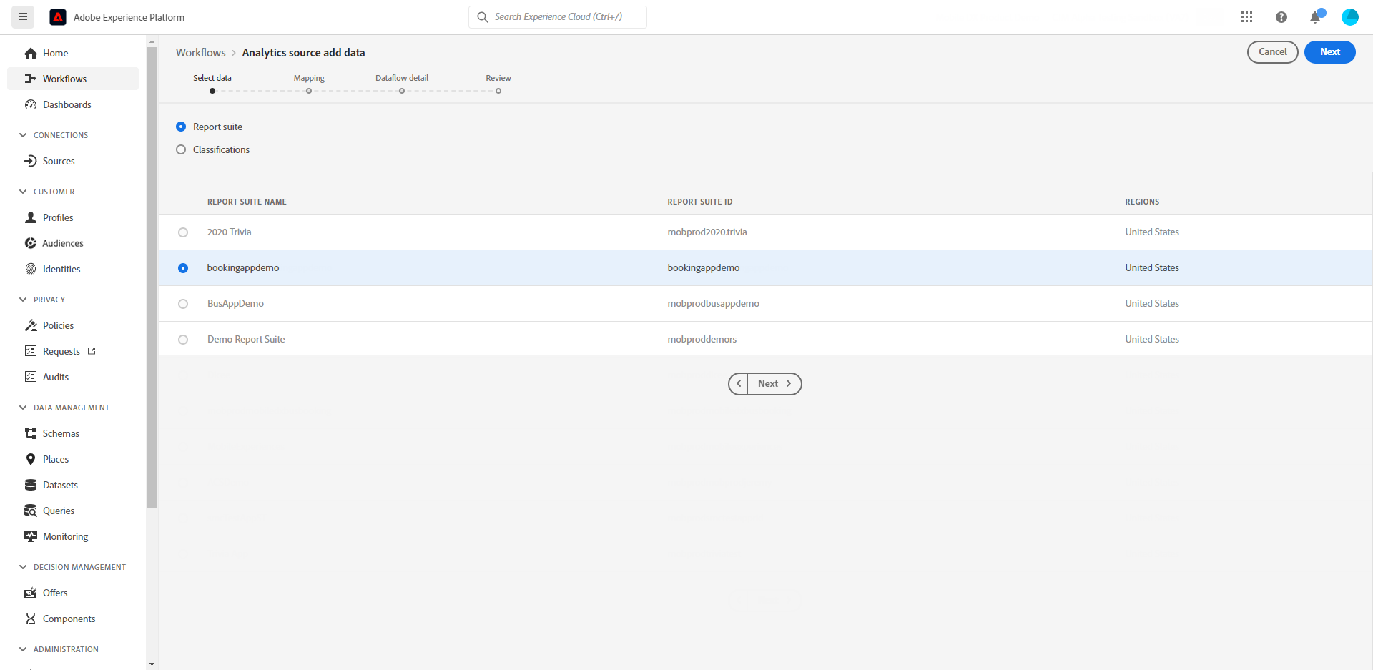Viewport: 1373px width, 670px height.
Task: Go to the Mapping step
Action: [309, 83]
